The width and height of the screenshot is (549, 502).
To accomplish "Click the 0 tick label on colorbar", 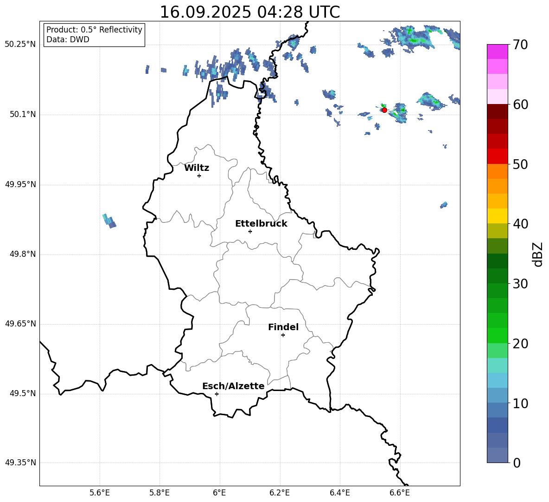I will click(x=517, y=463).
